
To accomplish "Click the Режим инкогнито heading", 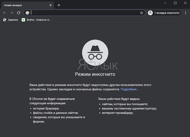I will pos(95,74).
